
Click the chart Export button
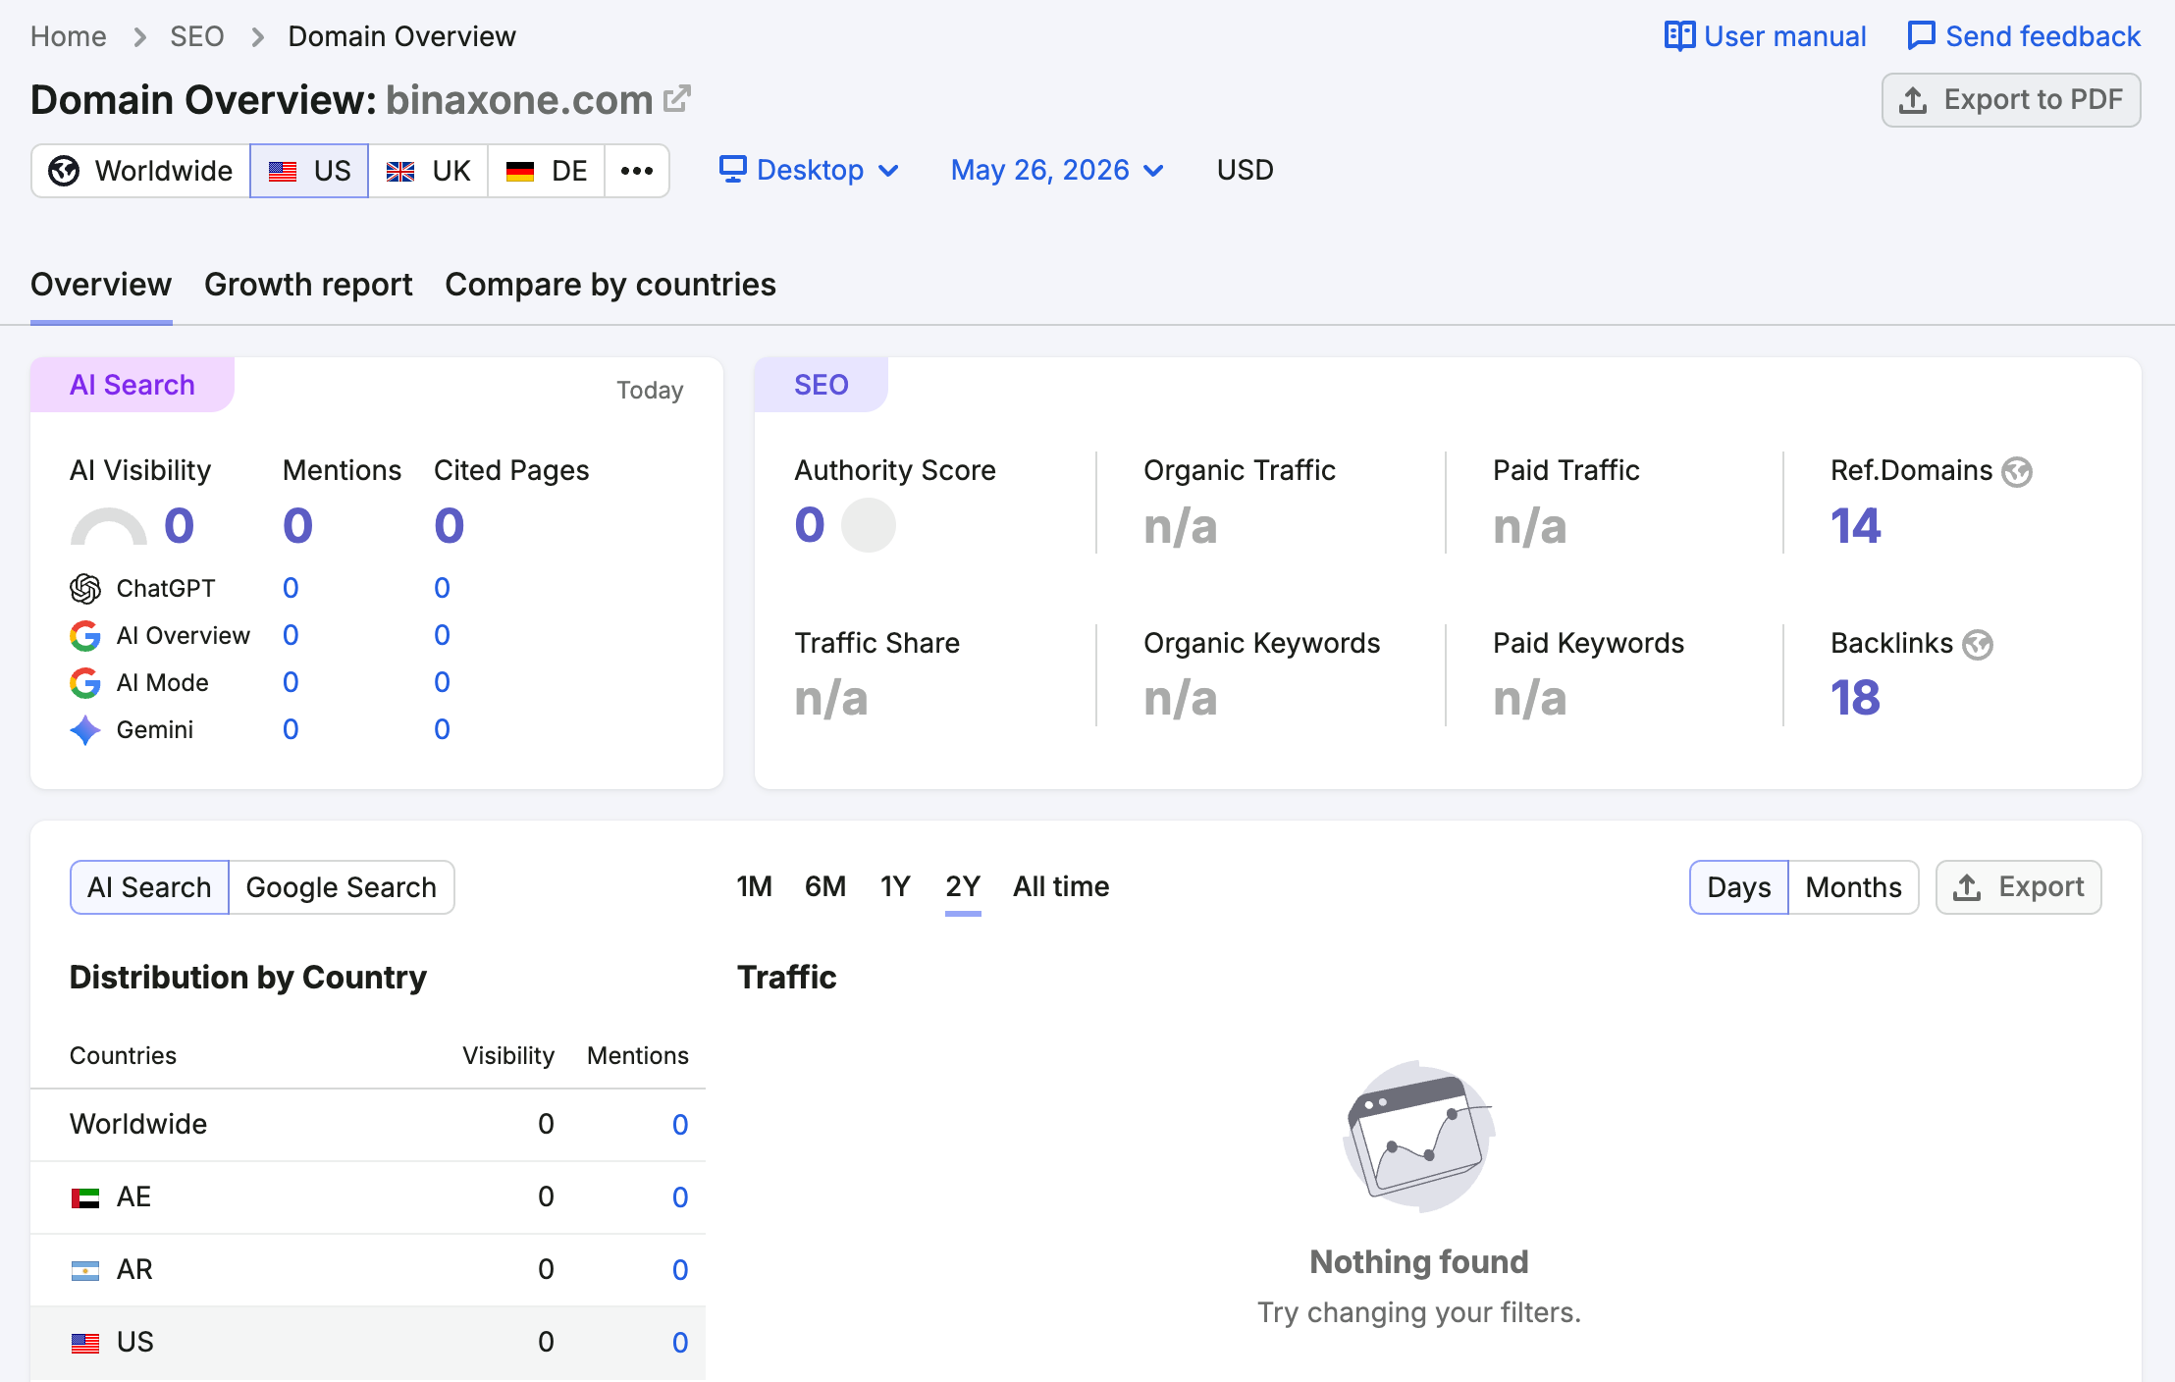pos(2018,887)
